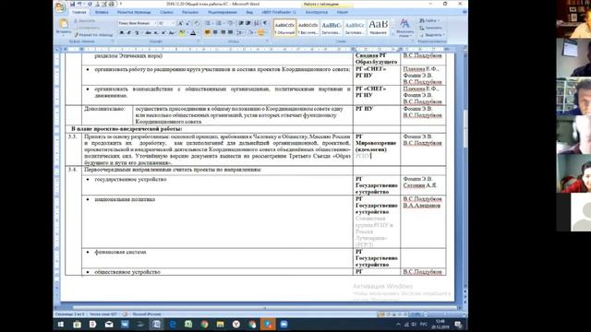
Task: Open the Выделить (Select) dropdown
Action: [432, 35]
